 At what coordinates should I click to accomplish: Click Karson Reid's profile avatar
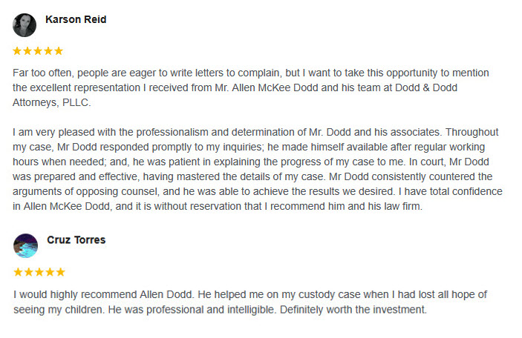[25, 25]
